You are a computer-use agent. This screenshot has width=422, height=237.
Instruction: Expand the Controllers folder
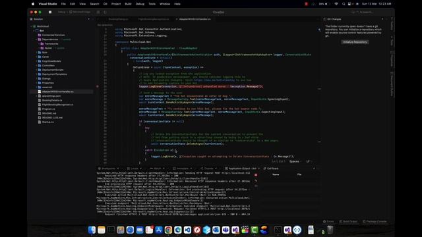(37, 66)
